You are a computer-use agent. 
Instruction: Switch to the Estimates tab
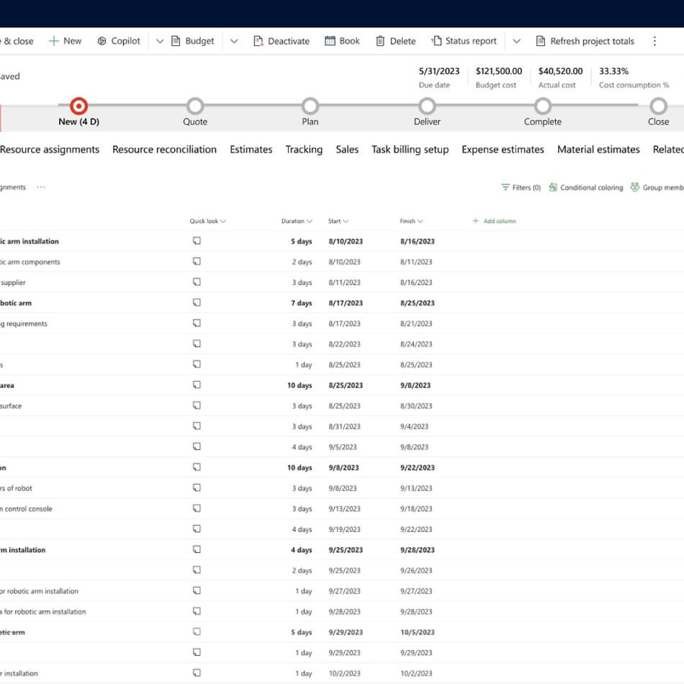[x=251, y=150]
